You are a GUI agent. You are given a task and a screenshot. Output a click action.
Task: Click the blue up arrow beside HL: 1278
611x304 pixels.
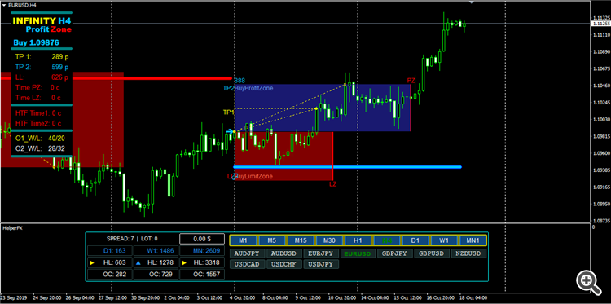click(x=138, y=263)
